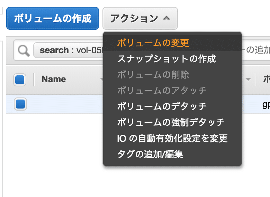The width and height of the screenshot is (270, 197).
Task: Sort by the Name column header
Action: tap(54, 79)
